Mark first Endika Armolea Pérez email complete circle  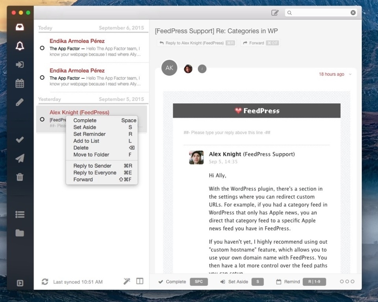[42, 48]
